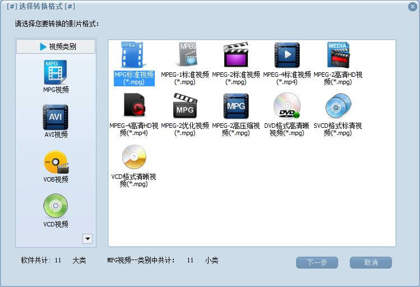Open the VOB视频 category icon
The height and width of the screenshot is (287, 420).
tap(56, 162)
